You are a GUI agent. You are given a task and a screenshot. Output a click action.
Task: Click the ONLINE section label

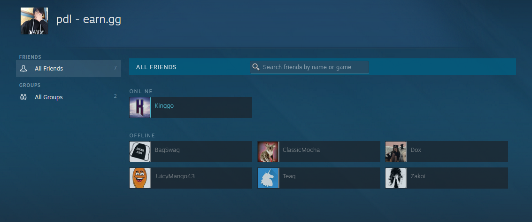click(x=141, y=91)
